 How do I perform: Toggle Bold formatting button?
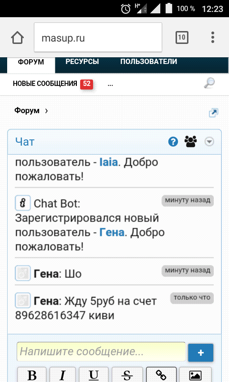[32, 374]
